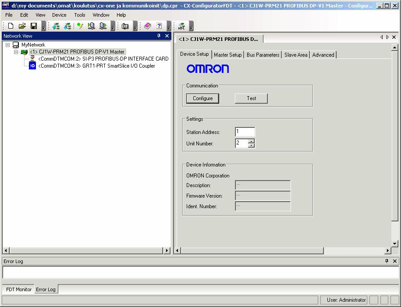Open the View menu
This screenshot has width=401, height=307.
[x=40, y=15]
